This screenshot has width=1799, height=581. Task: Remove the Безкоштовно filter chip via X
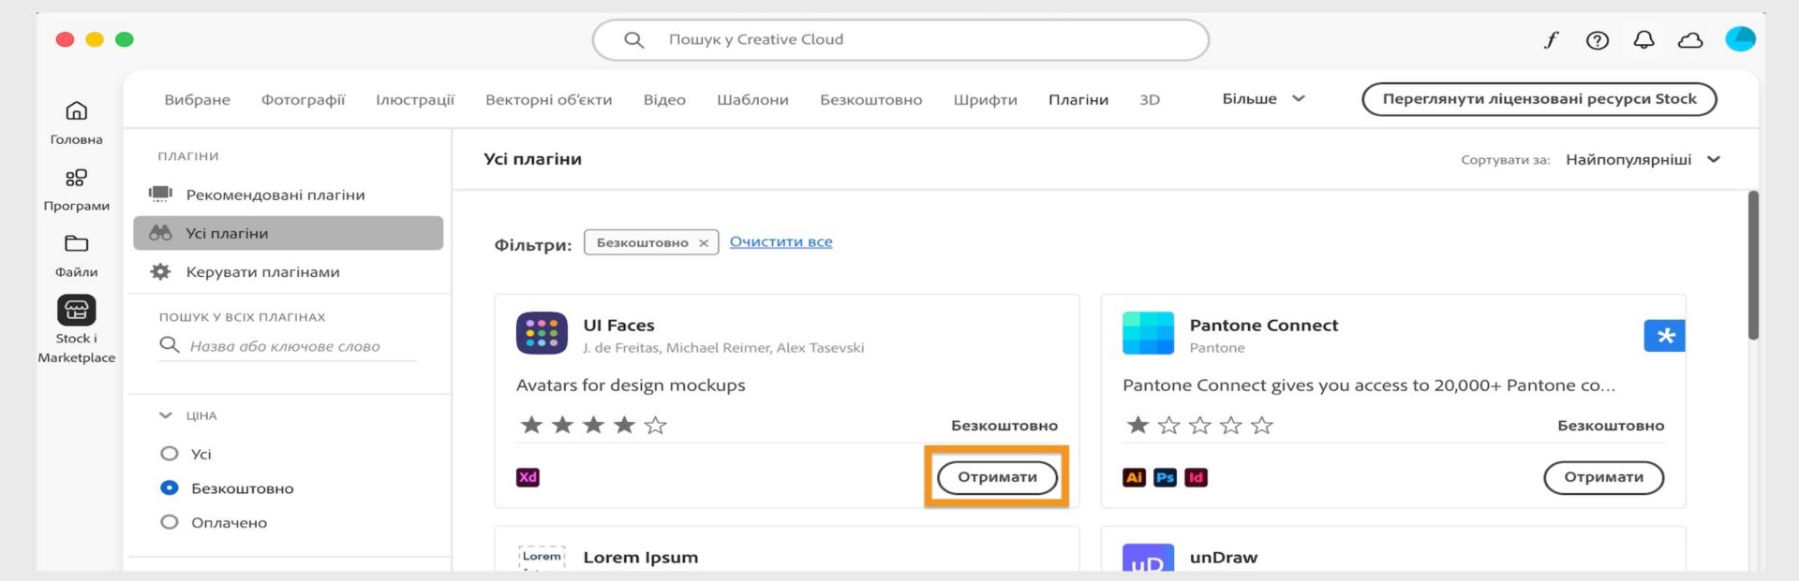point(704,243)
